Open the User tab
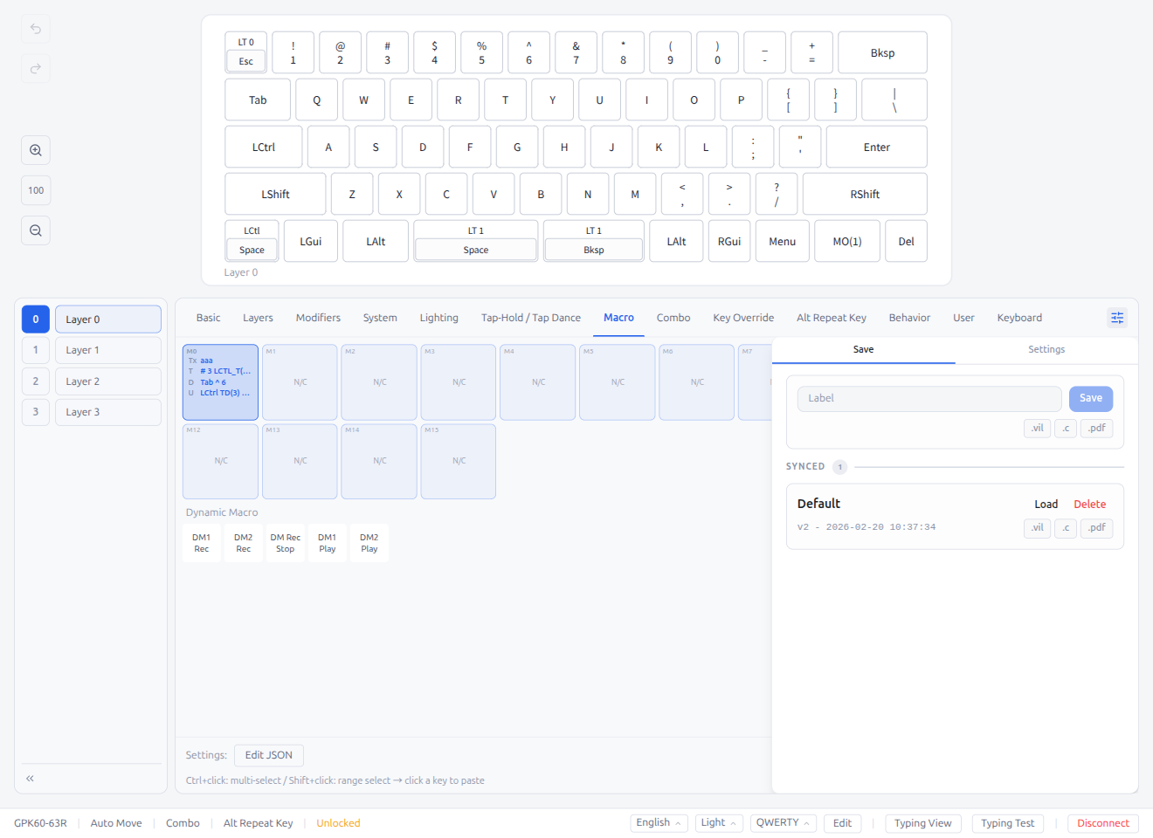Viewport: 1153px width, 838px height. coord(963,318)
